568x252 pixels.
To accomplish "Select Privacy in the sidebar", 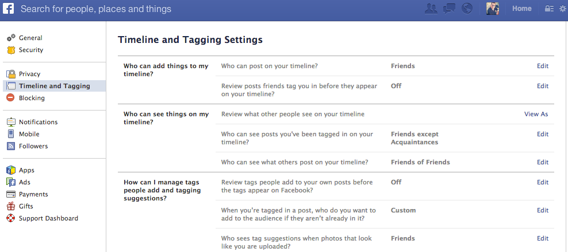I will 29,74.
